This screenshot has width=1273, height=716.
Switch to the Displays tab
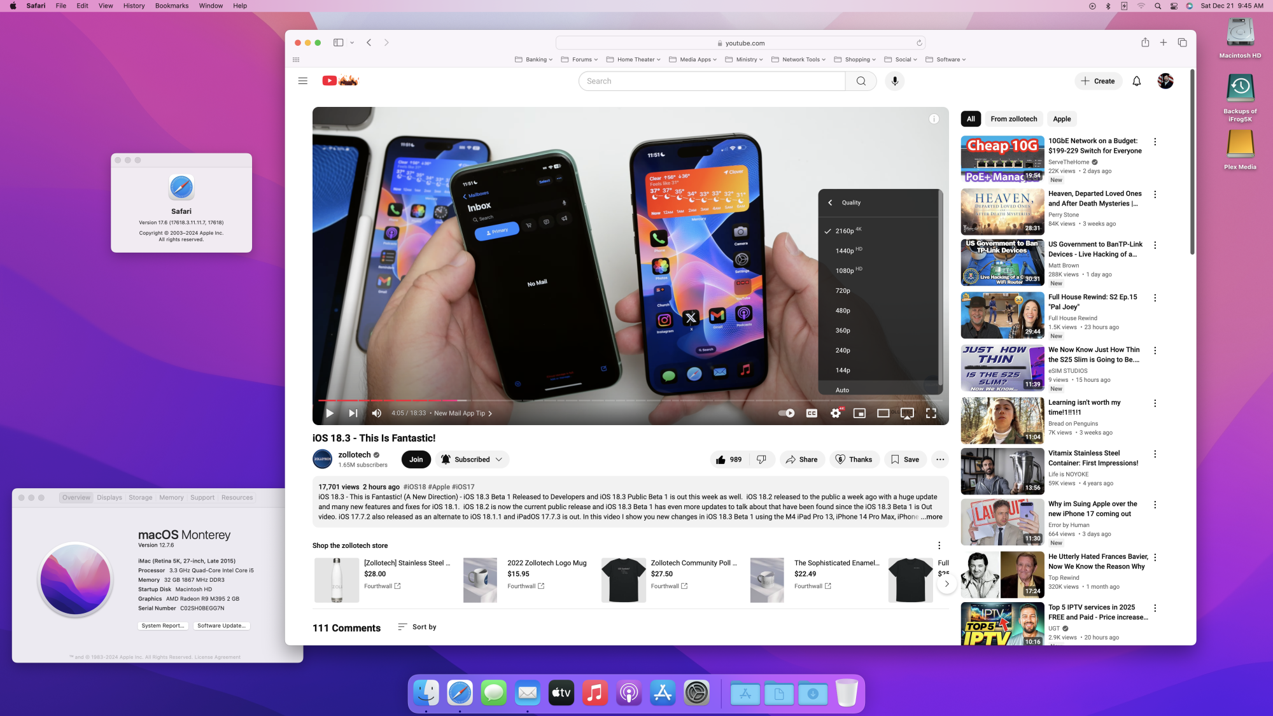[x=109, y=498]
